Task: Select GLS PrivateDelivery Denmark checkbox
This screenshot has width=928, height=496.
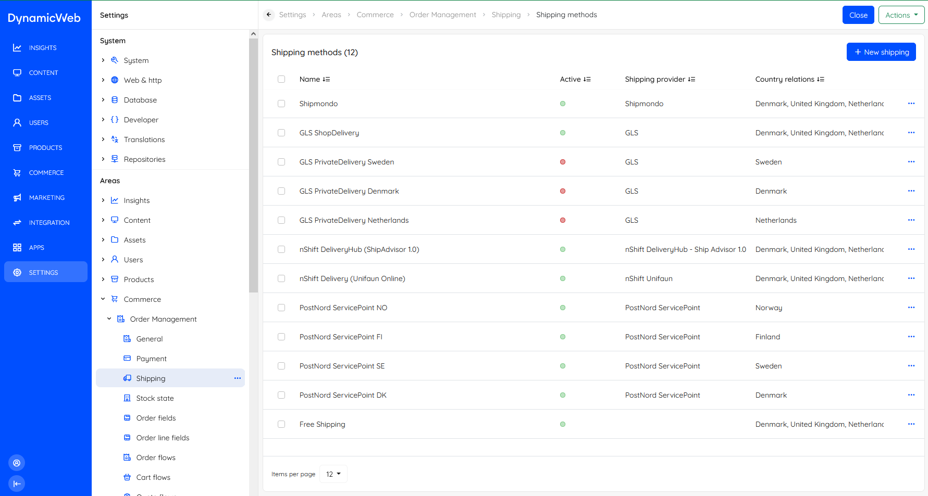Action: (281, 191)
